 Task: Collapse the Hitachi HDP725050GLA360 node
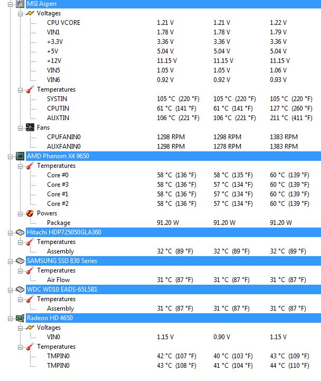pos(10,233)
